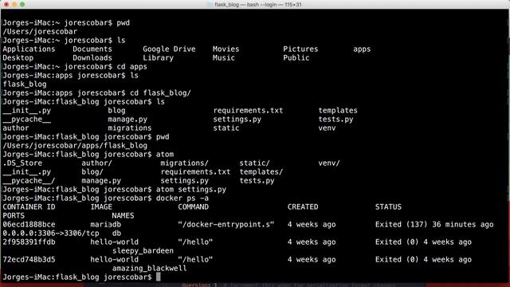Viewport: 510px width, 287px height.
Task: Click 'apps' in the home listing
Action: point(362,49)
